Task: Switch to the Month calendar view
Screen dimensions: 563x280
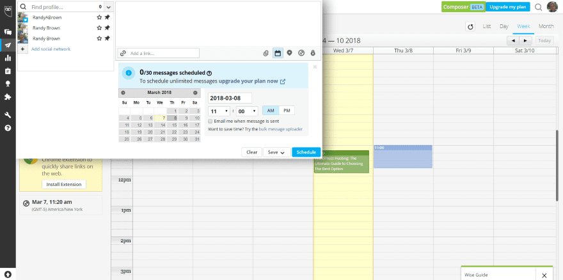Action: click(x=546, y=26)
